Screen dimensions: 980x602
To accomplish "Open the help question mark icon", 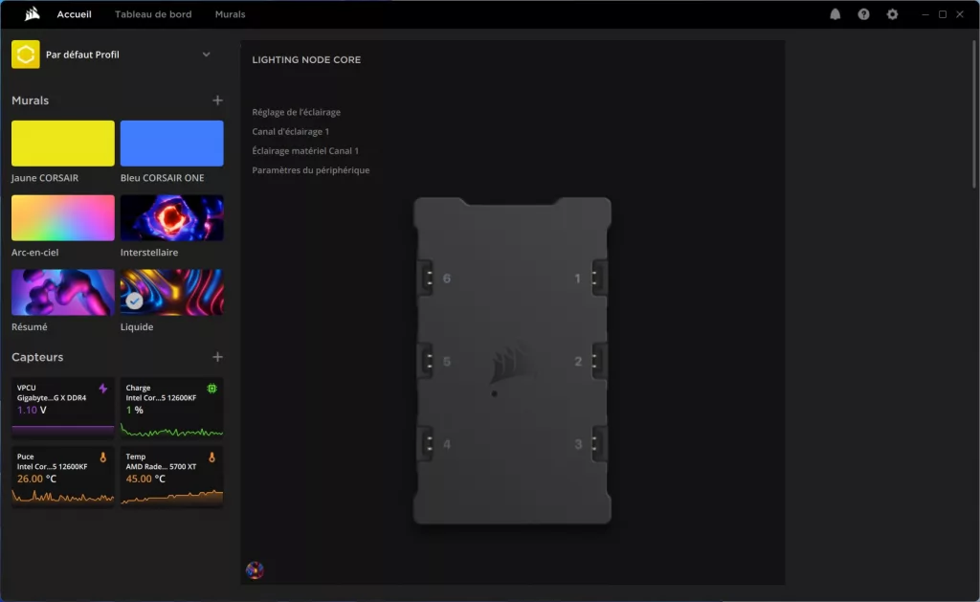I will 863,13.
